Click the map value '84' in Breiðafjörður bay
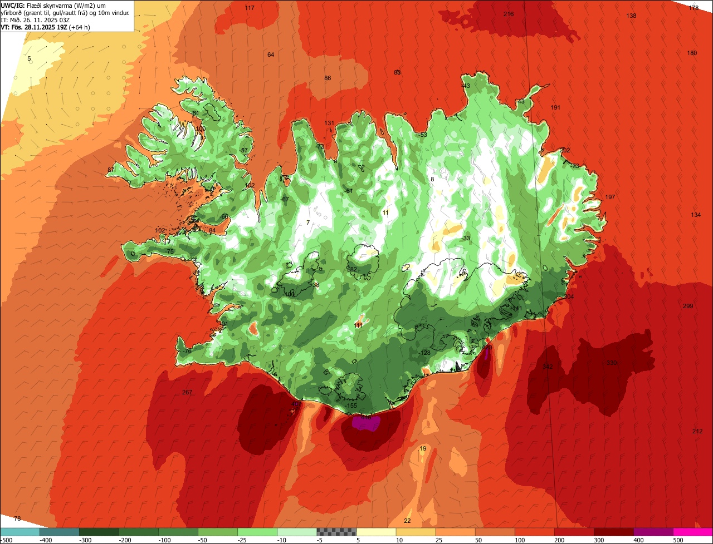The height and width of the screenshot is (544, 713). (212, 230)
